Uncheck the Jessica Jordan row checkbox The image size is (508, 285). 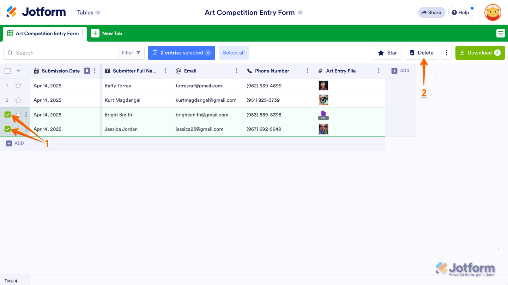pyautogui.click(x=7, y=129)
